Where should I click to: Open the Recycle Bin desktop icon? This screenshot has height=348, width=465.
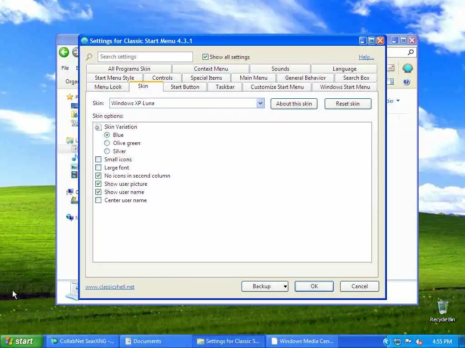click(x=442, y=311)
